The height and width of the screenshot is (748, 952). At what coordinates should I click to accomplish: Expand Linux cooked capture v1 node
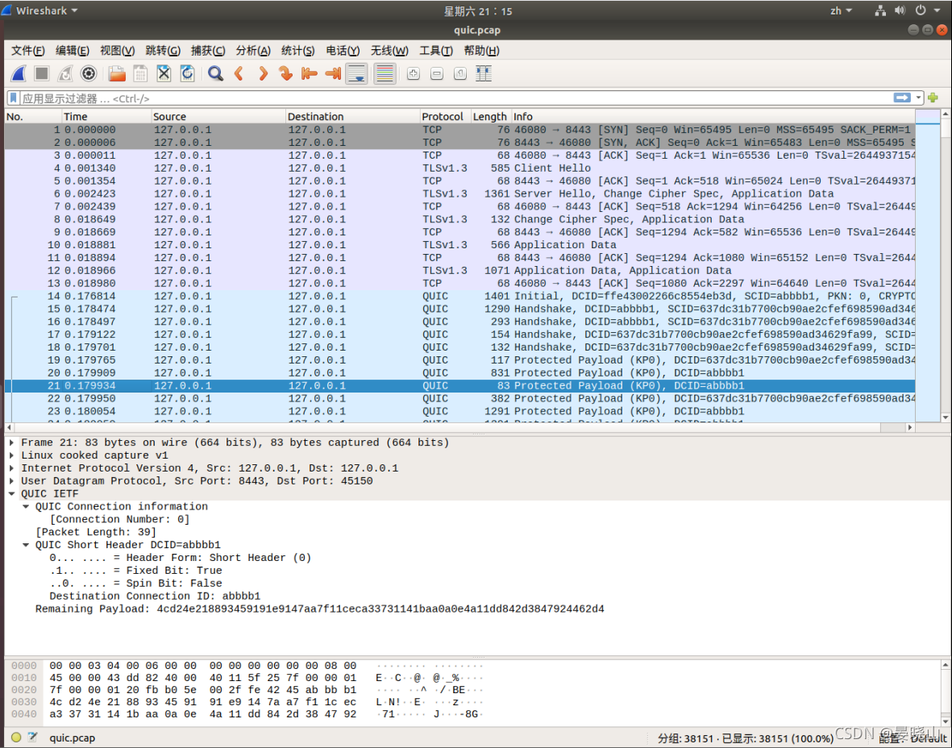[x=11, y=455]
